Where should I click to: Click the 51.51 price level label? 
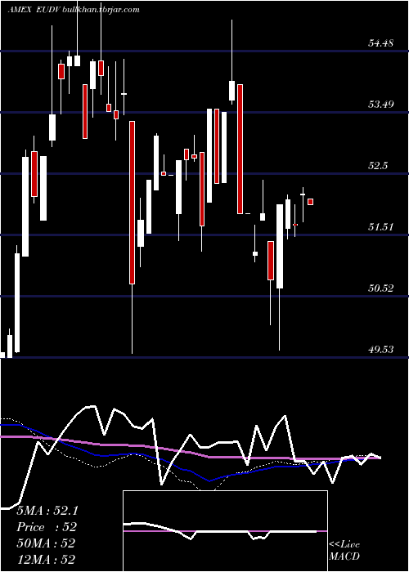[x=380, y=227]
